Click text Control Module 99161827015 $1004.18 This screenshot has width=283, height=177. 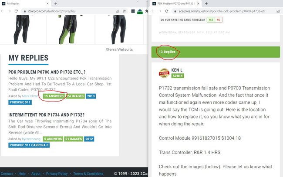200,138
